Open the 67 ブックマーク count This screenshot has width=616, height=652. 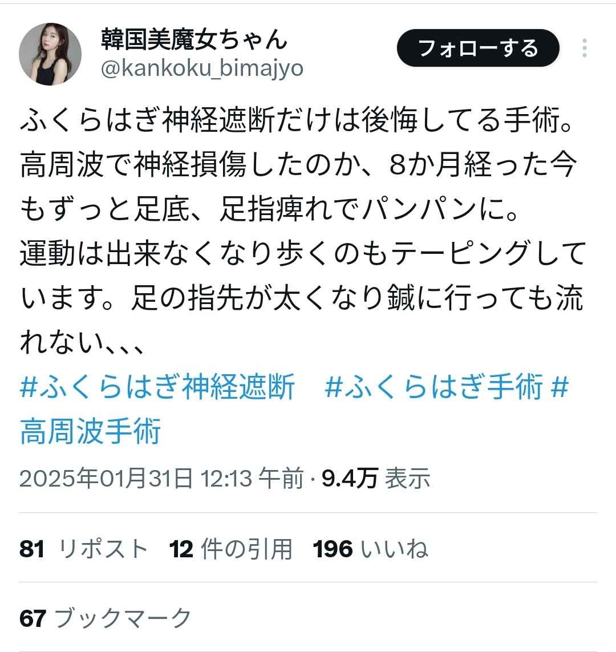pyautogui.click(x=105, y=618)
